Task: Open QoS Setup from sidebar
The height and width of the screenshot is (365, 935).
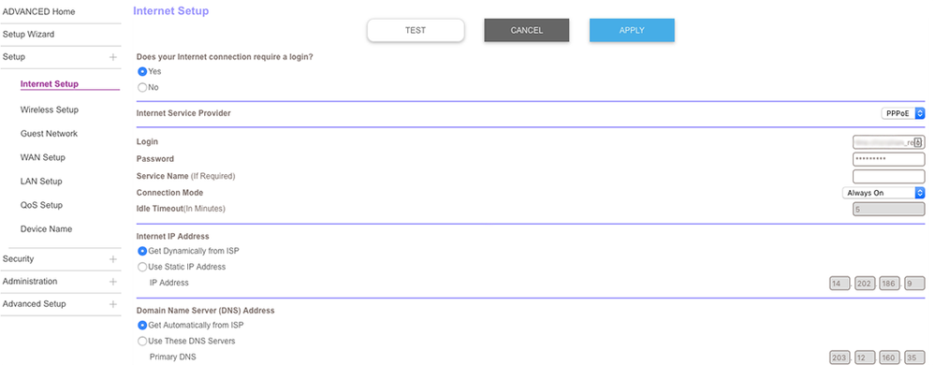Action: 41,205
